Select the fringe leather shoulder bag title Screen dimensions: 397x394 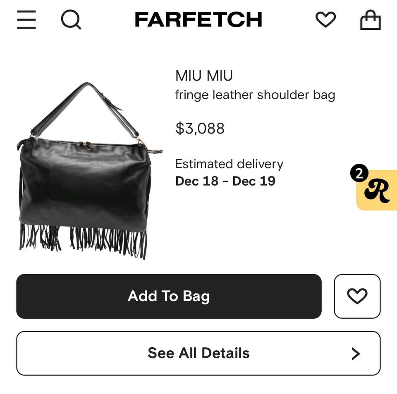255,96
